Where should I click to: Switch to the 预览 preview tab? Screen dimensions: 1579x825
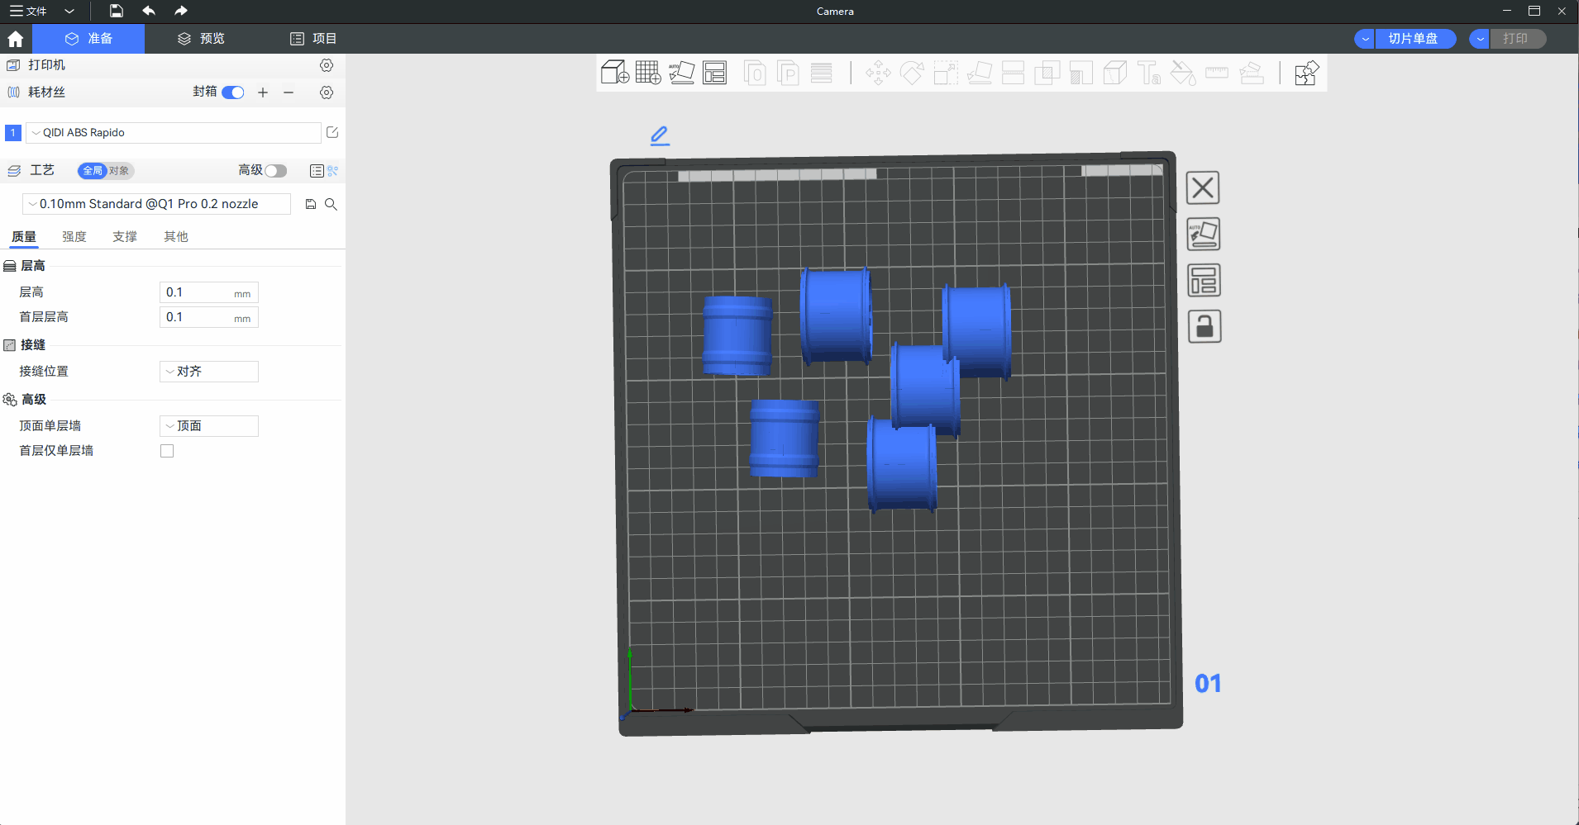[201, 39]
